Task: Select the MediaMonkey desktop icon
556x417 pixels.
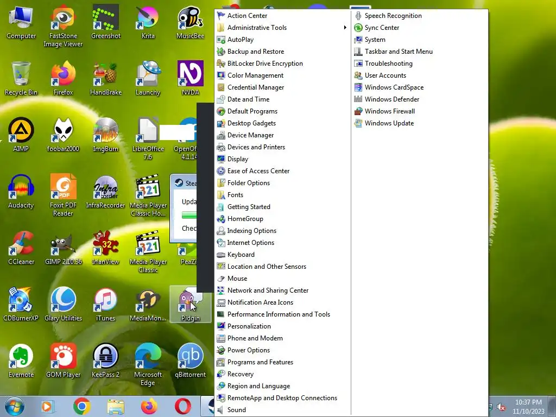Action: [x=148, y=304]
